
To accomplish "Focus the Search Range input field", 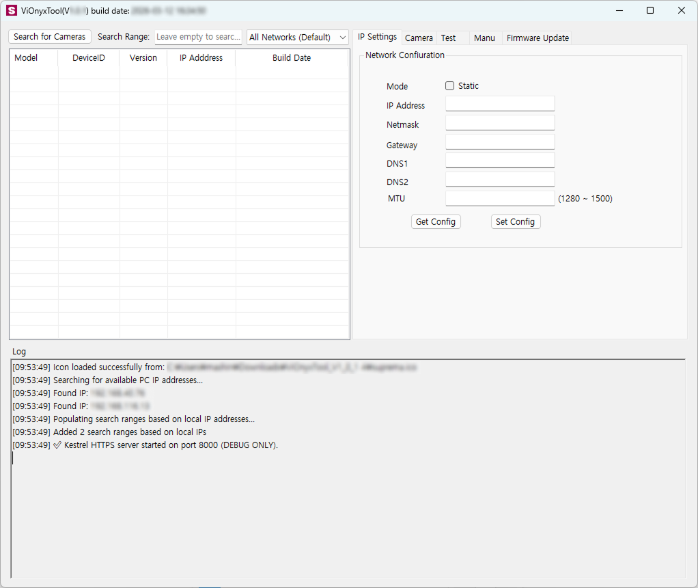I will click(198, 37).
